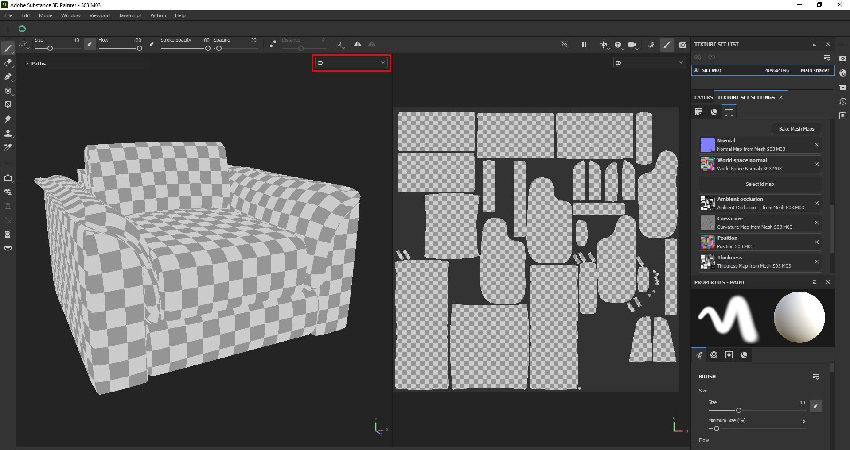Open the Help menu
Screen dimensions: 850x450
180,15
